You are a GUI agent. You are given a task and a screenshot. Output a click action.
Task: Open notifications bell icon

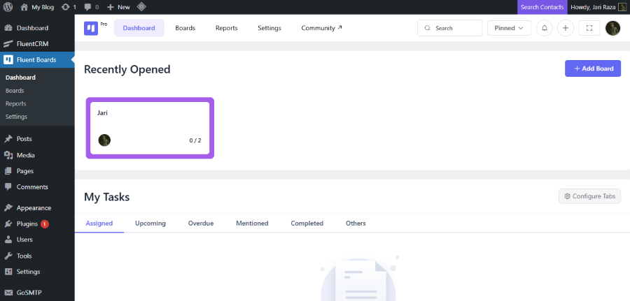(x=545, y=28)
